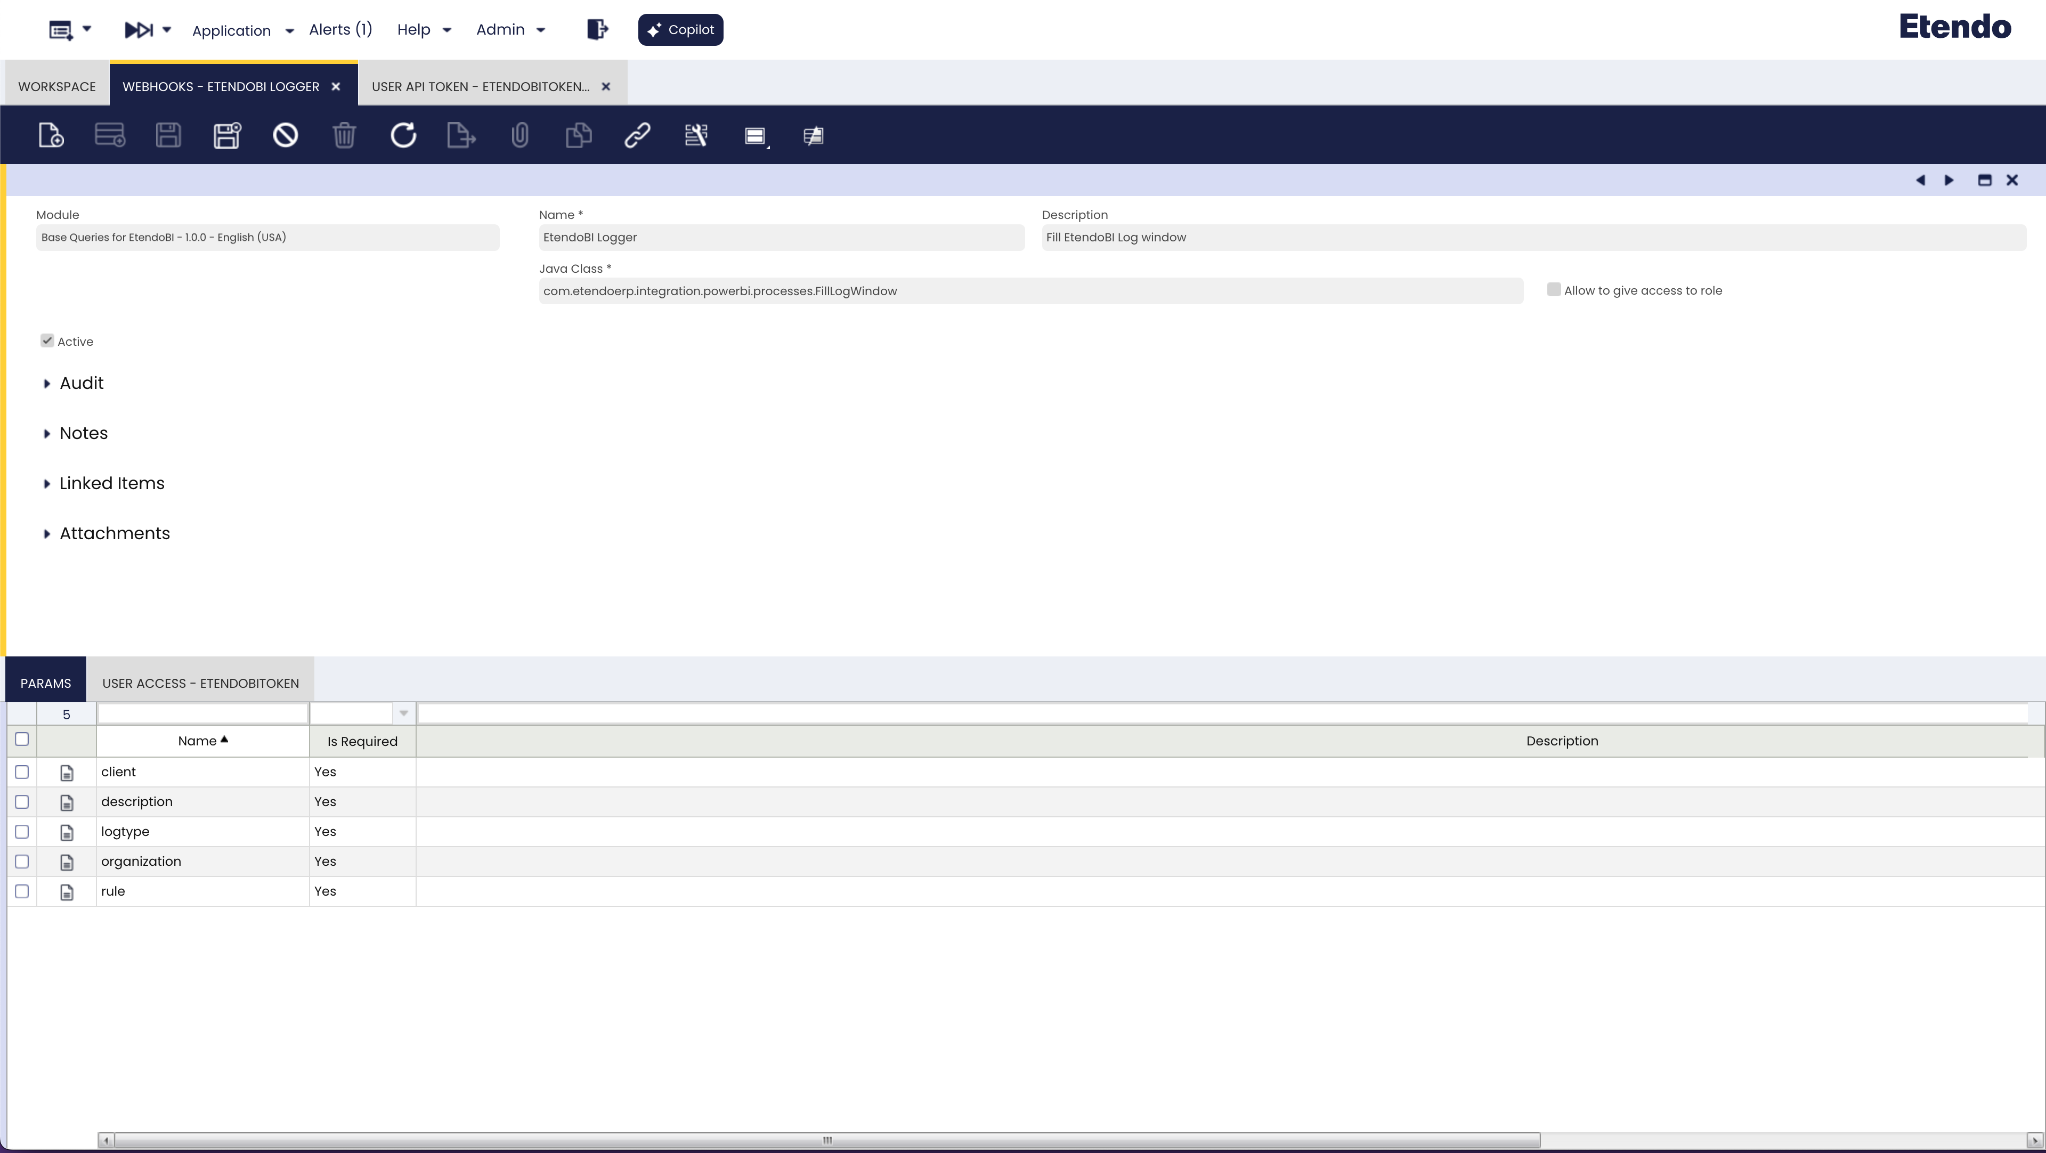The image size is (2046, 1153).
Task: Open the client row document icon
Action: pyautogui.click(x=67, y=773)
